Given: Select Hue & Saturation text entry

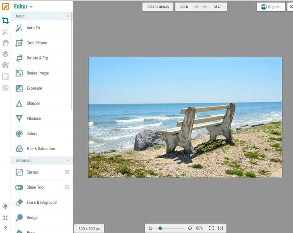Looking at the screenshot, I should coord(41,149).
